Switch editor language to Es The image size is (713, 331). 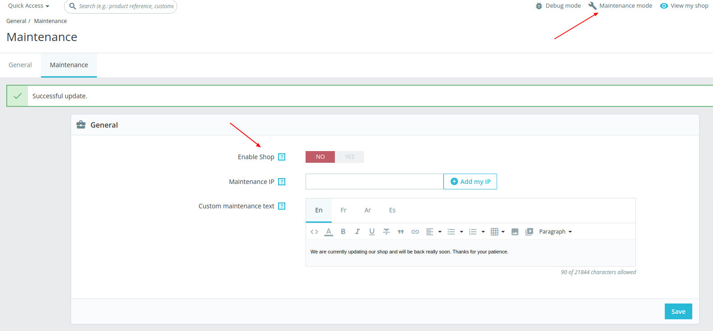click(392, 210)
